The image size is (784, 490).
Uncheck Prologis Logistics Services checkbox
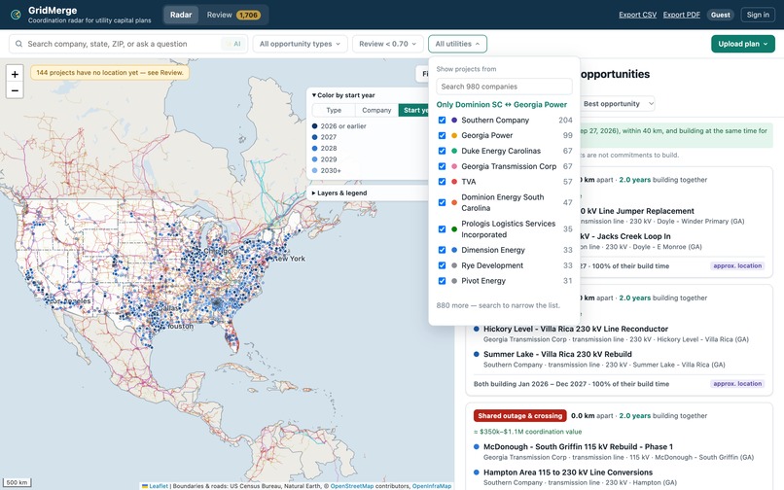pos(442,229)
